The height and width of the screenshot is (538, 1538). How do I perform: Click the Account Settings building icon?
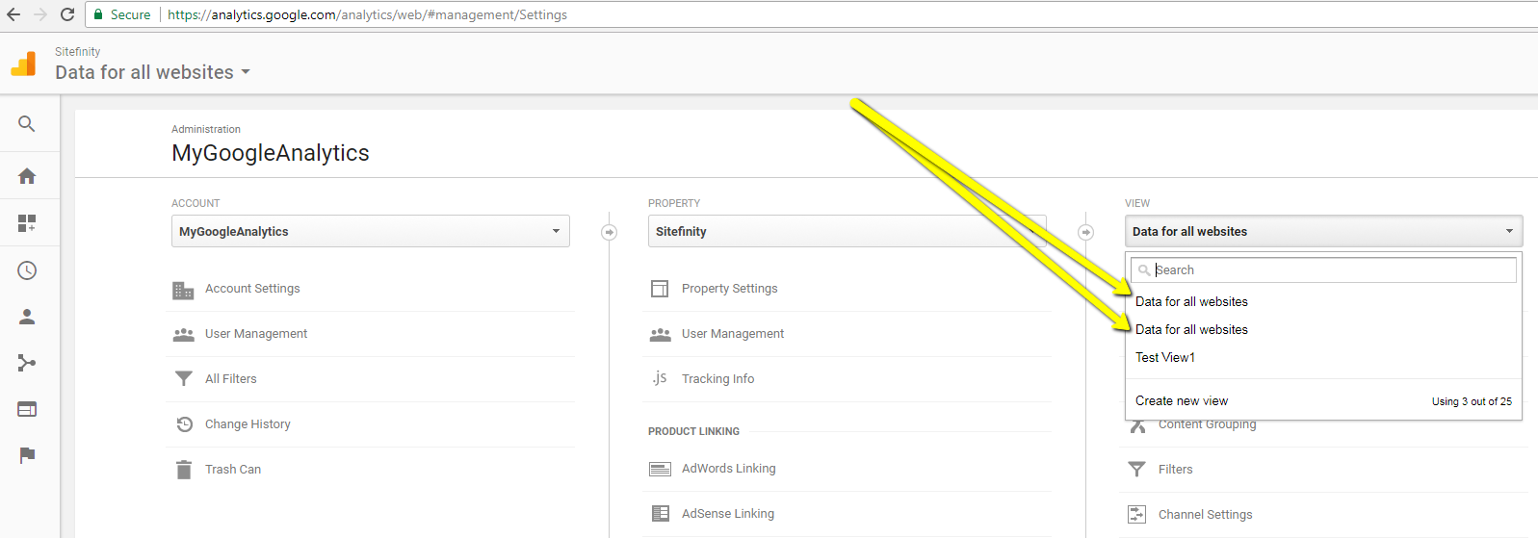pyautogui.click(x=183, y=290)
